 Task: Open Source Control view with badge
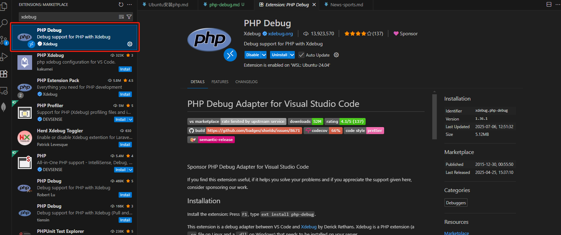(4, 40)
